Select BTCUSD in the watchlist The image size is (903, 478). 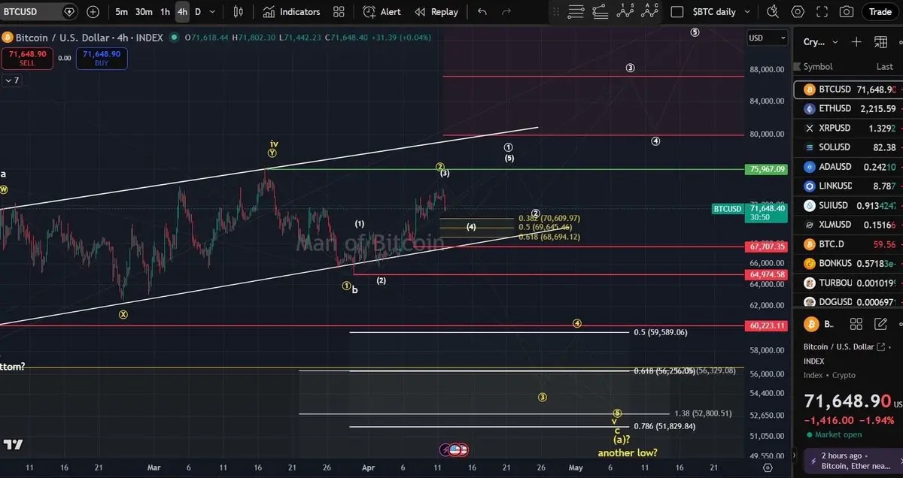pyautogui.click(x=848, y=89)
